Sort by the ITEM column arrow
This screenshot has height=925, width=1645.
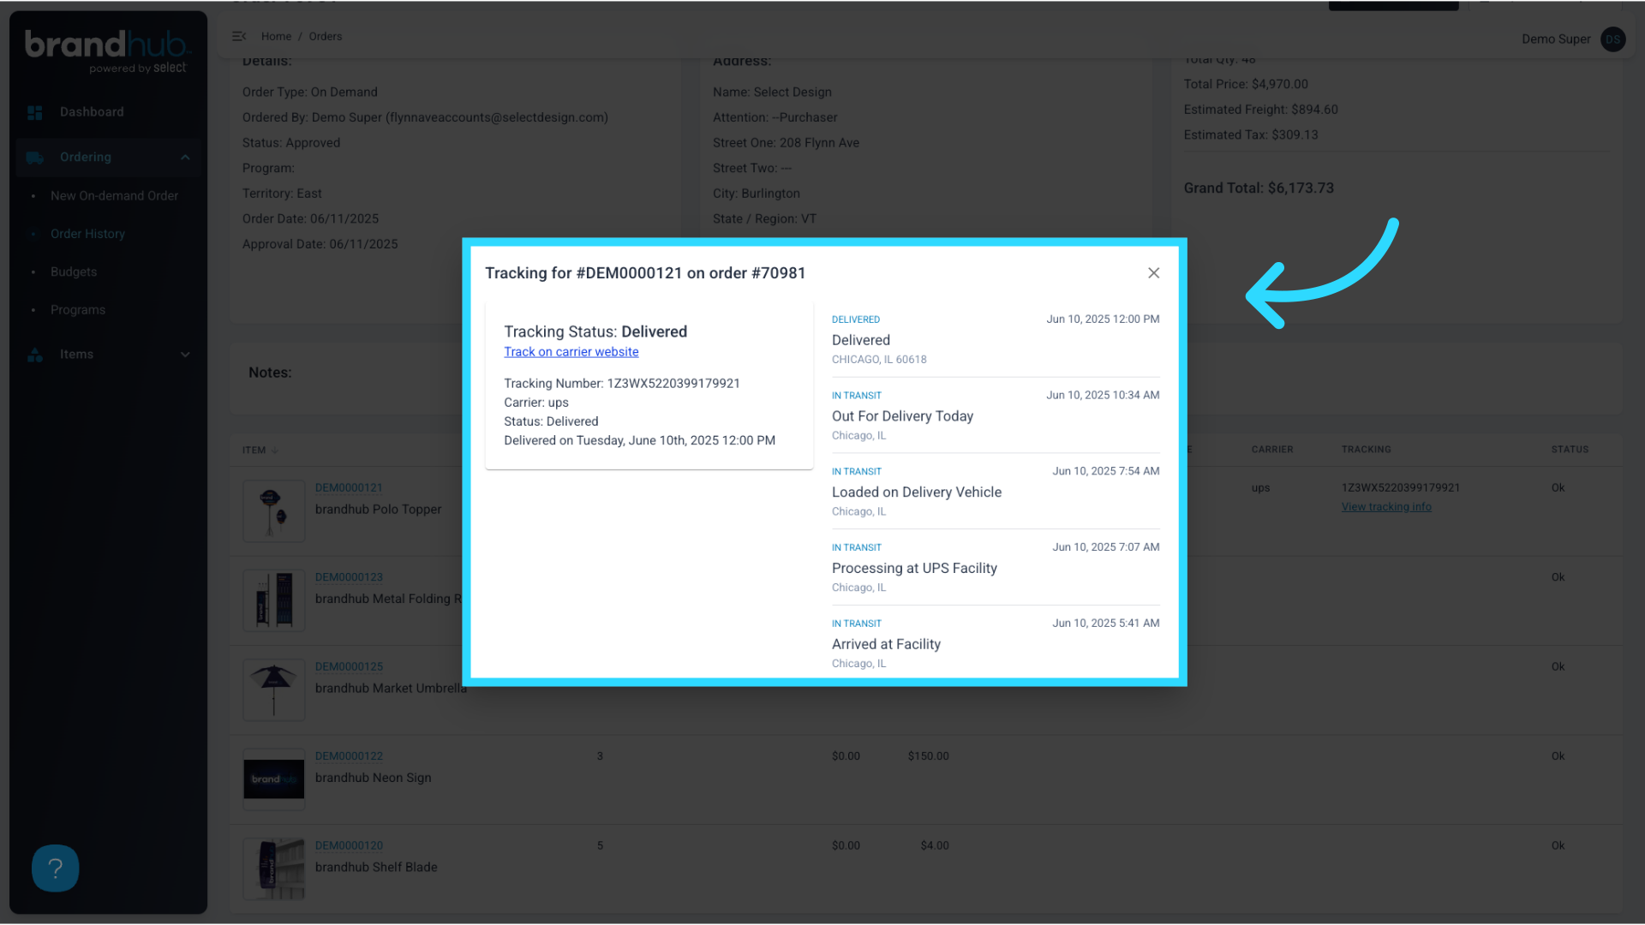tap(273, 450)
